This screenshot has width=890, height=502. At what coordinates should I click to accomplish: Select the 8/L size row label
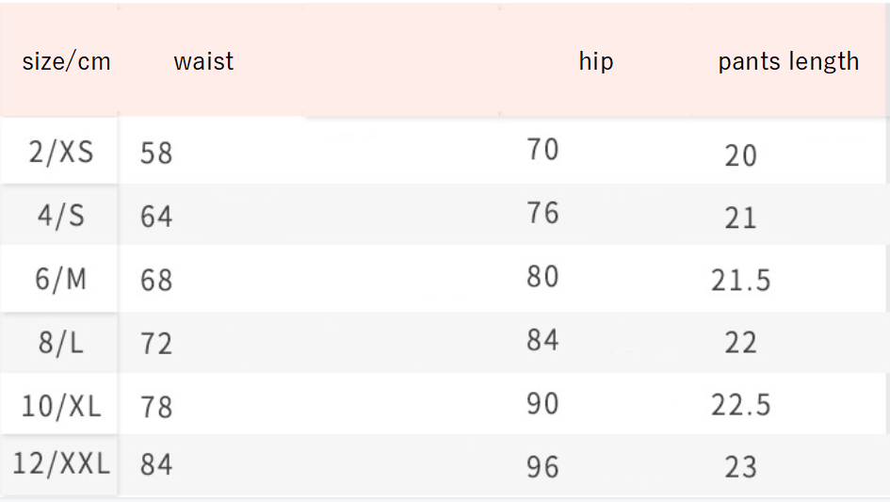click(x=61, y=343)
